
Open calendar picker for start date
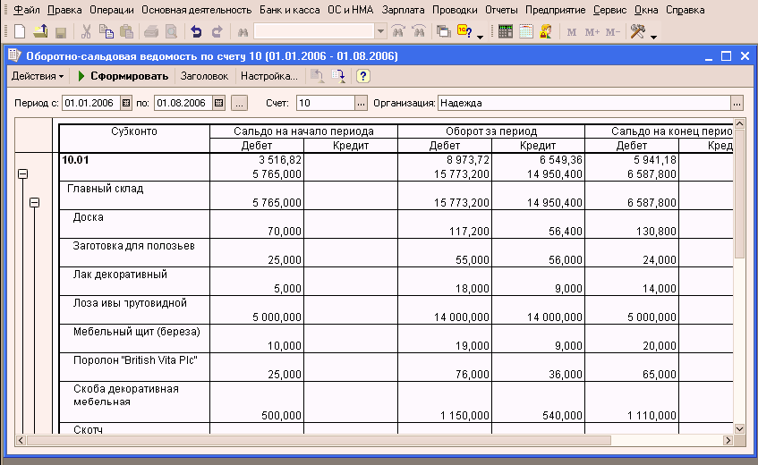[126, 103]
